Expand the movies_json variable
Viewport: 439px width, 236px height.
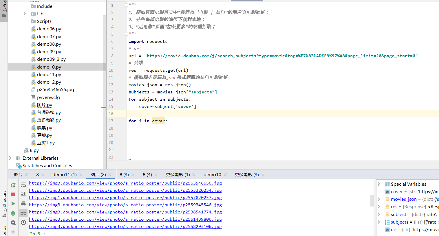(x=379, y=199)
